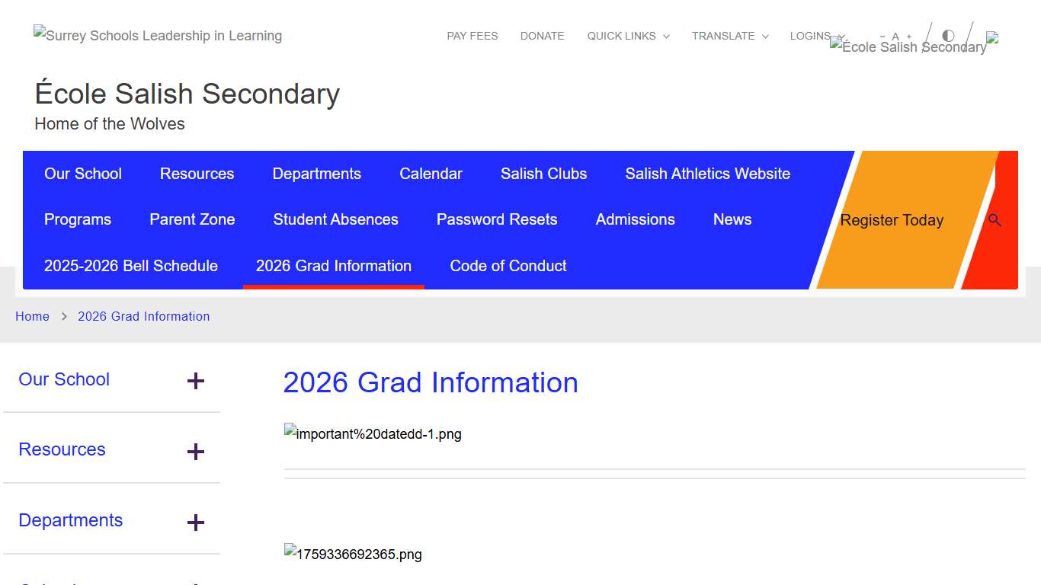The height and width of the screenshot is (585, 1041).
Task: Click the 1759336692365.png image placeholder
Action: coord(353,554)
